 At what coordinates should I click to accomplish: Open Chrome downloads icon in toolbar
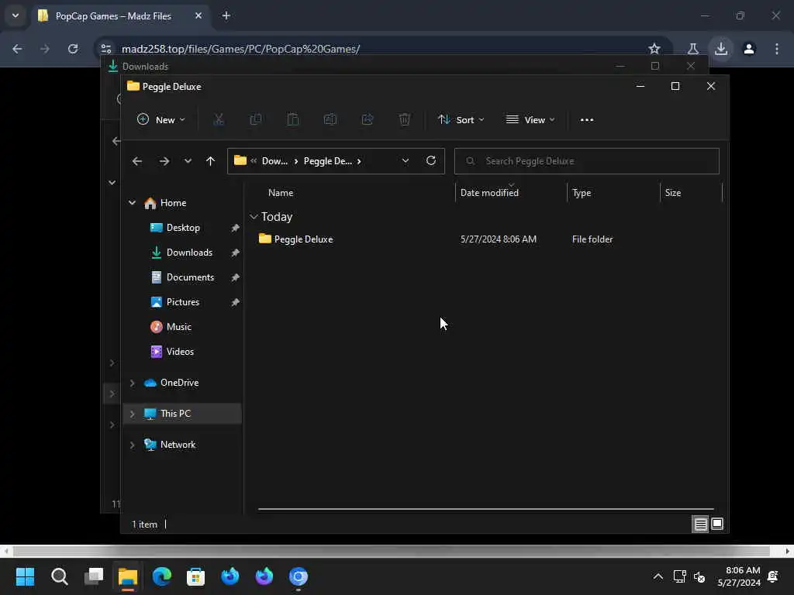point(721,49)
